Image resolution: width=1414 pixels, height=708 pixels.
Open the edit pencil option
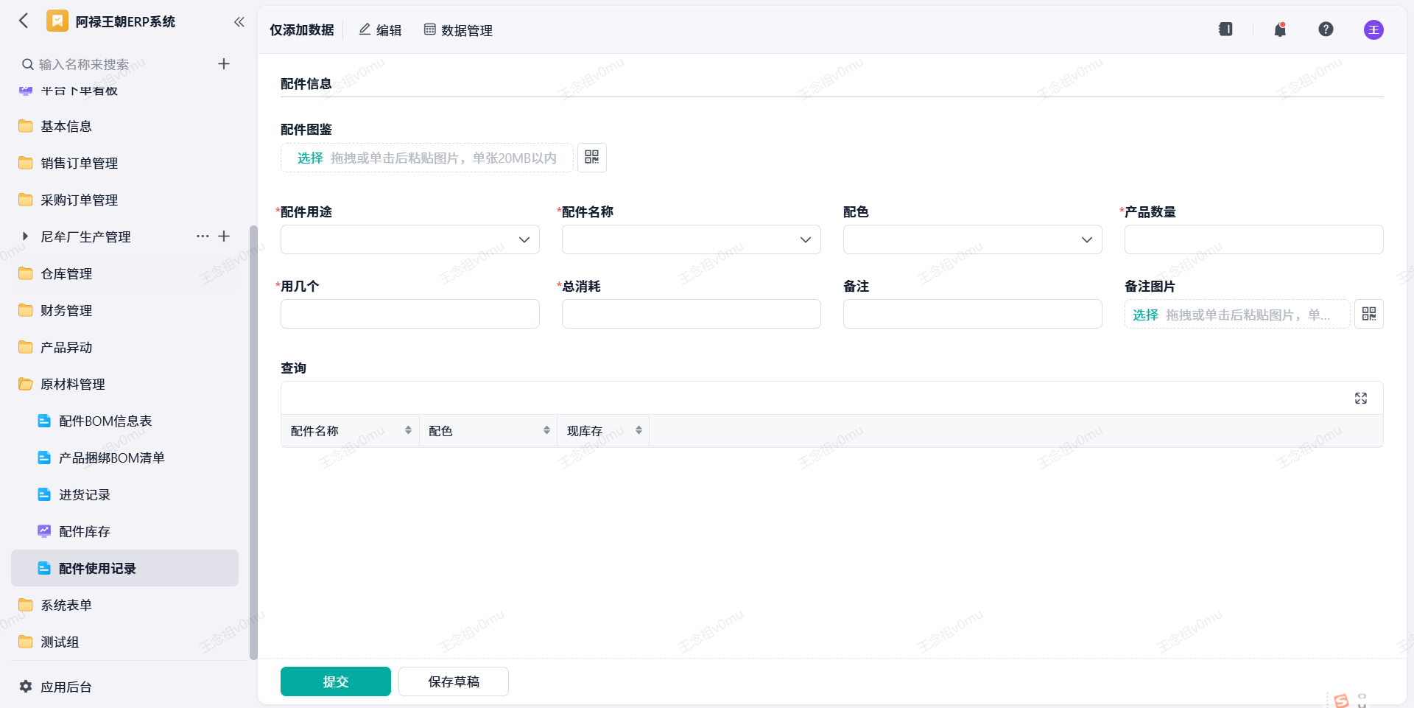point(380,29)
